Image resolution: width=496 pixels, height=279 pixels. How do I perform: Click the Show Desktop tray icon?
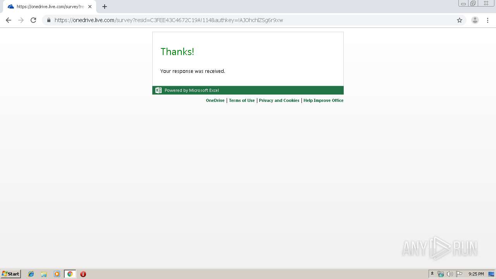coord(492,274)
